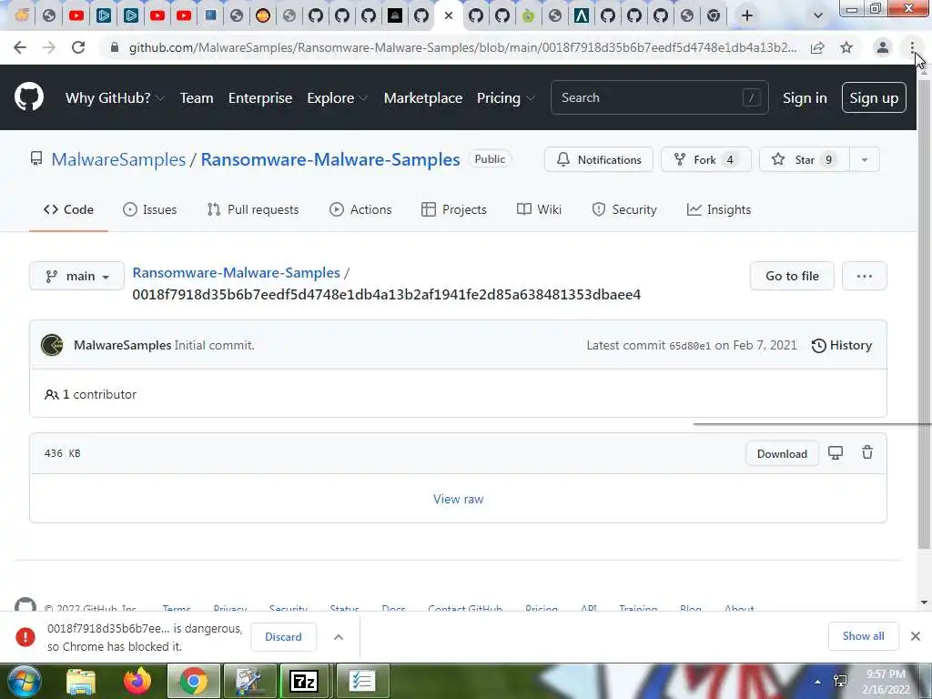Fork the repository
This screenshot has height=699, width=932.
(706, 159)
